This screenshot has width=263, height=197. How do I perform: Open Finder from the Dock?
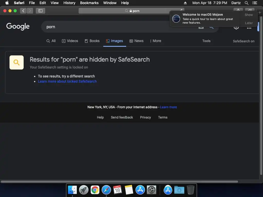pyautogui.click(x=72, y=190)
